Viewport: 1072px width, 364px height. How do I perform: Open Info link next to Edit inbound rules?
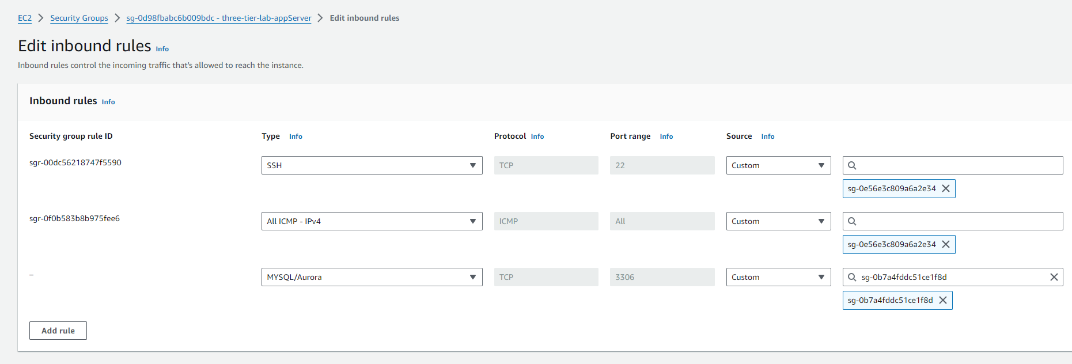(162, 49)
